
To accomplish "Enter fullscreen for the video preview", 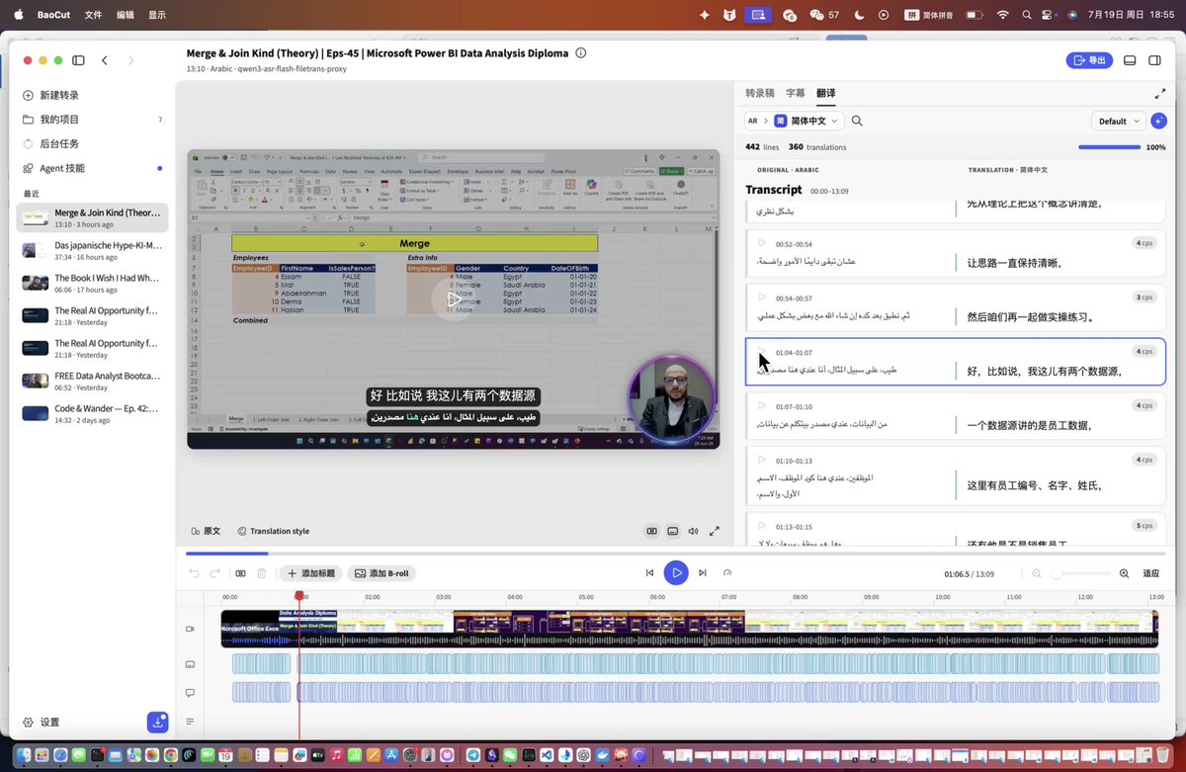I will 715,531.
